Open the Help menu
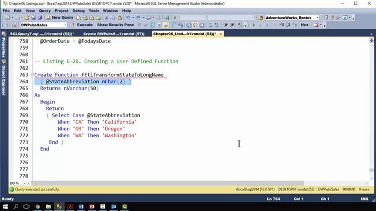376x211 pixels. tap(127, 11)
